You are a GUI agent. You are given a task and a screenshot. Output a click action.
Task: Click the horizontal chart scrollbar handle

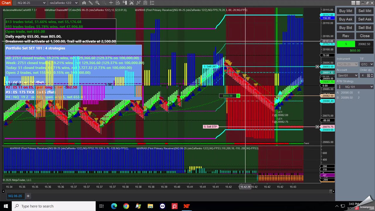coord(331,191)
